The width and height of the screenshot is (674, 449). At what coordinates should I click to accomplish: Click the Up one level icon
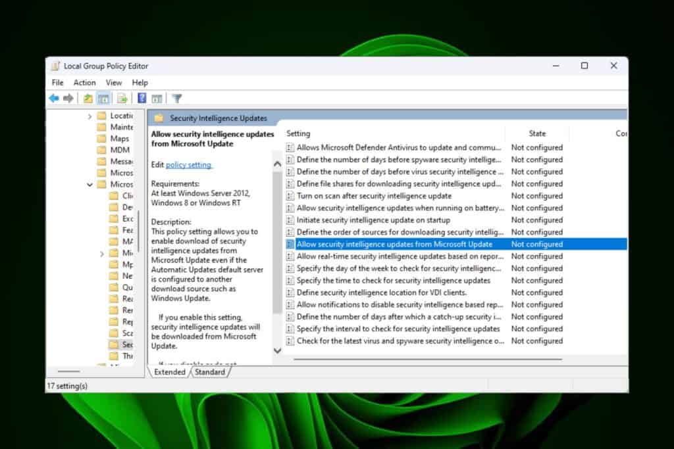pyautogui.click(x=88, y=98)
